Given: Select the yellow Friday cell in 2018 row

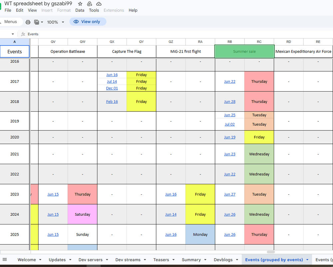Looking at the screenshot, I should (x=142, y=102).
